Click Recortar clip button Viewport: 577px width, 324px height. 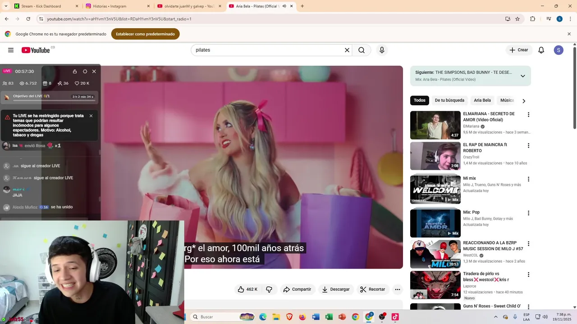point(372,289)
